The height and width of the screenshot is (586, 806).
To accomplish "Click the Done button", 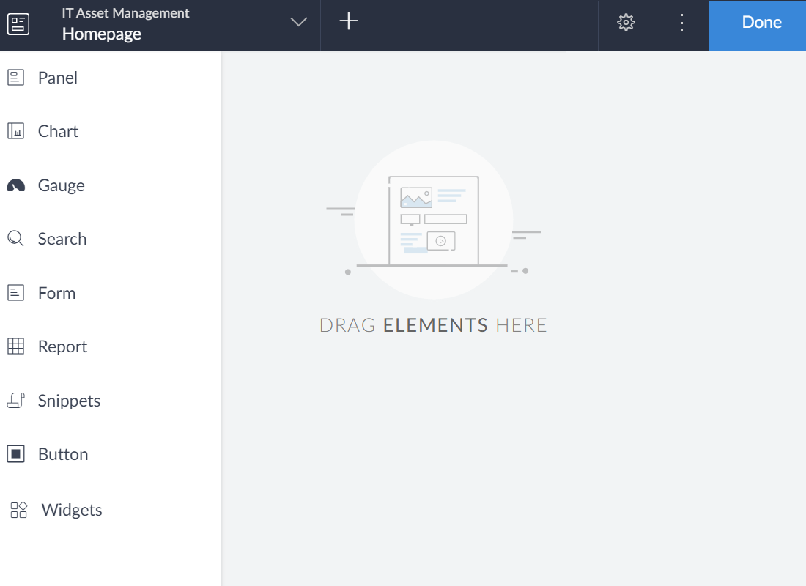I will 761,22.
